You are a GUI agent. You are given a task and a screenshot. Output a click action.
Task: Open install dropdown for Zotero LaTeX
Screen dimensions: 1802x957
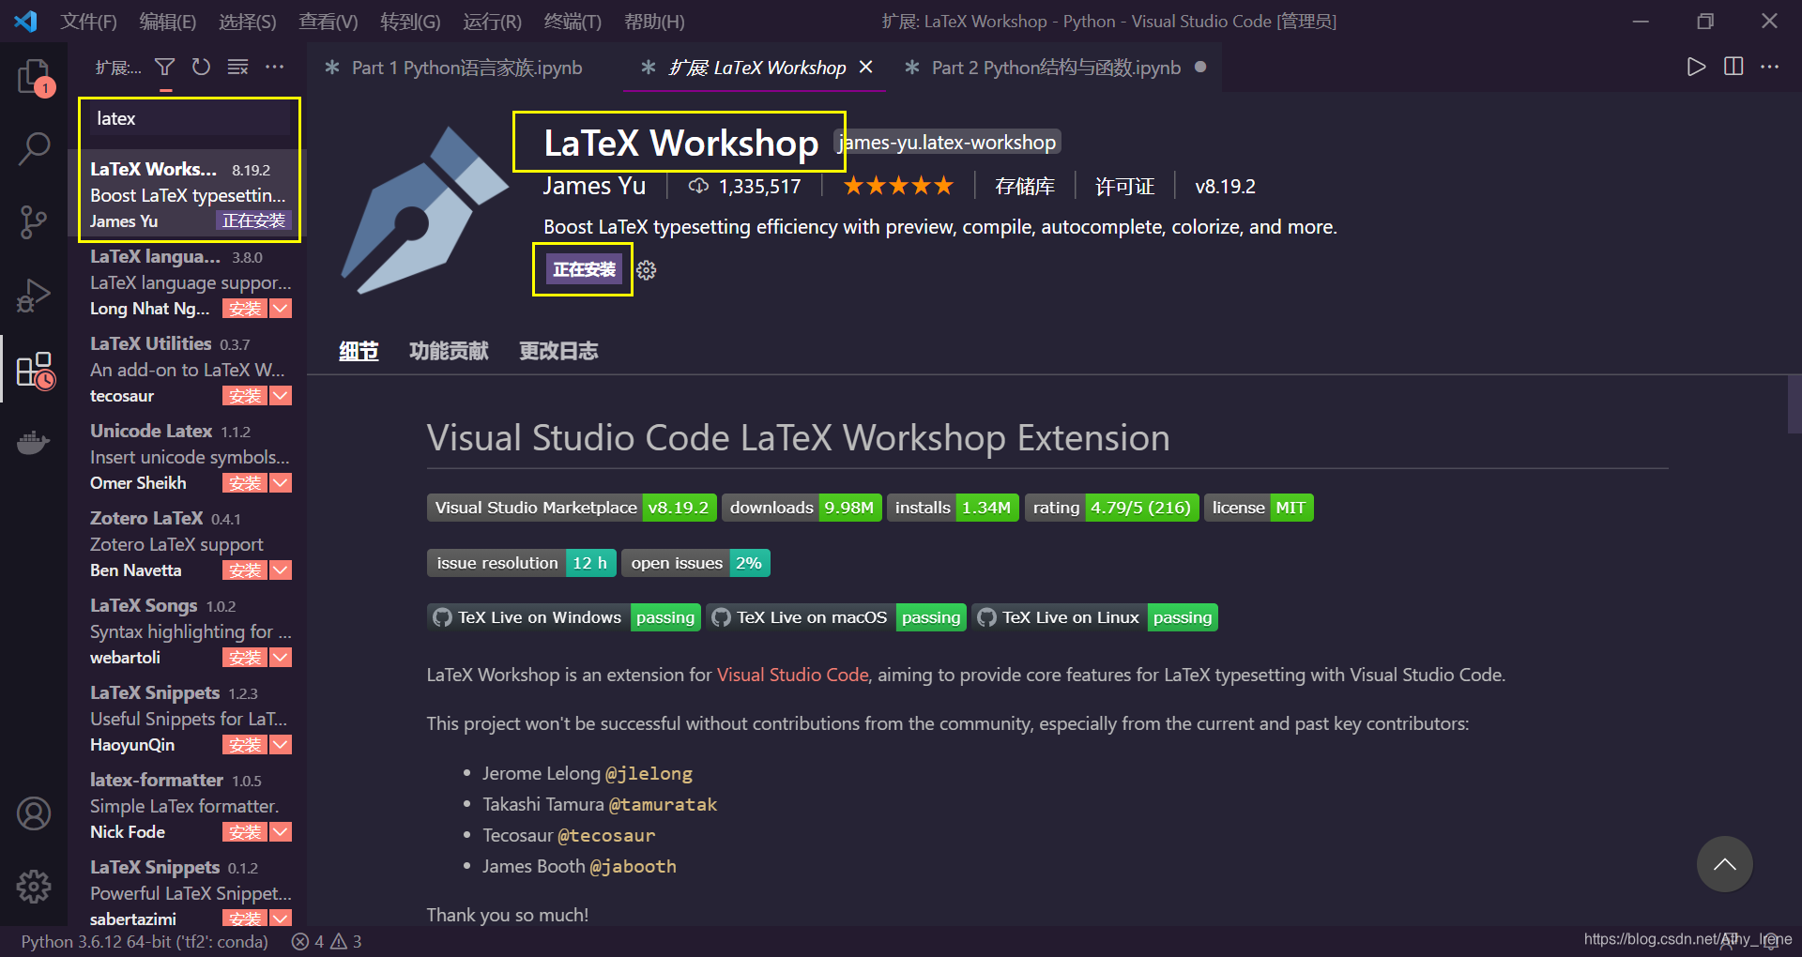click(x=281, y=570)
